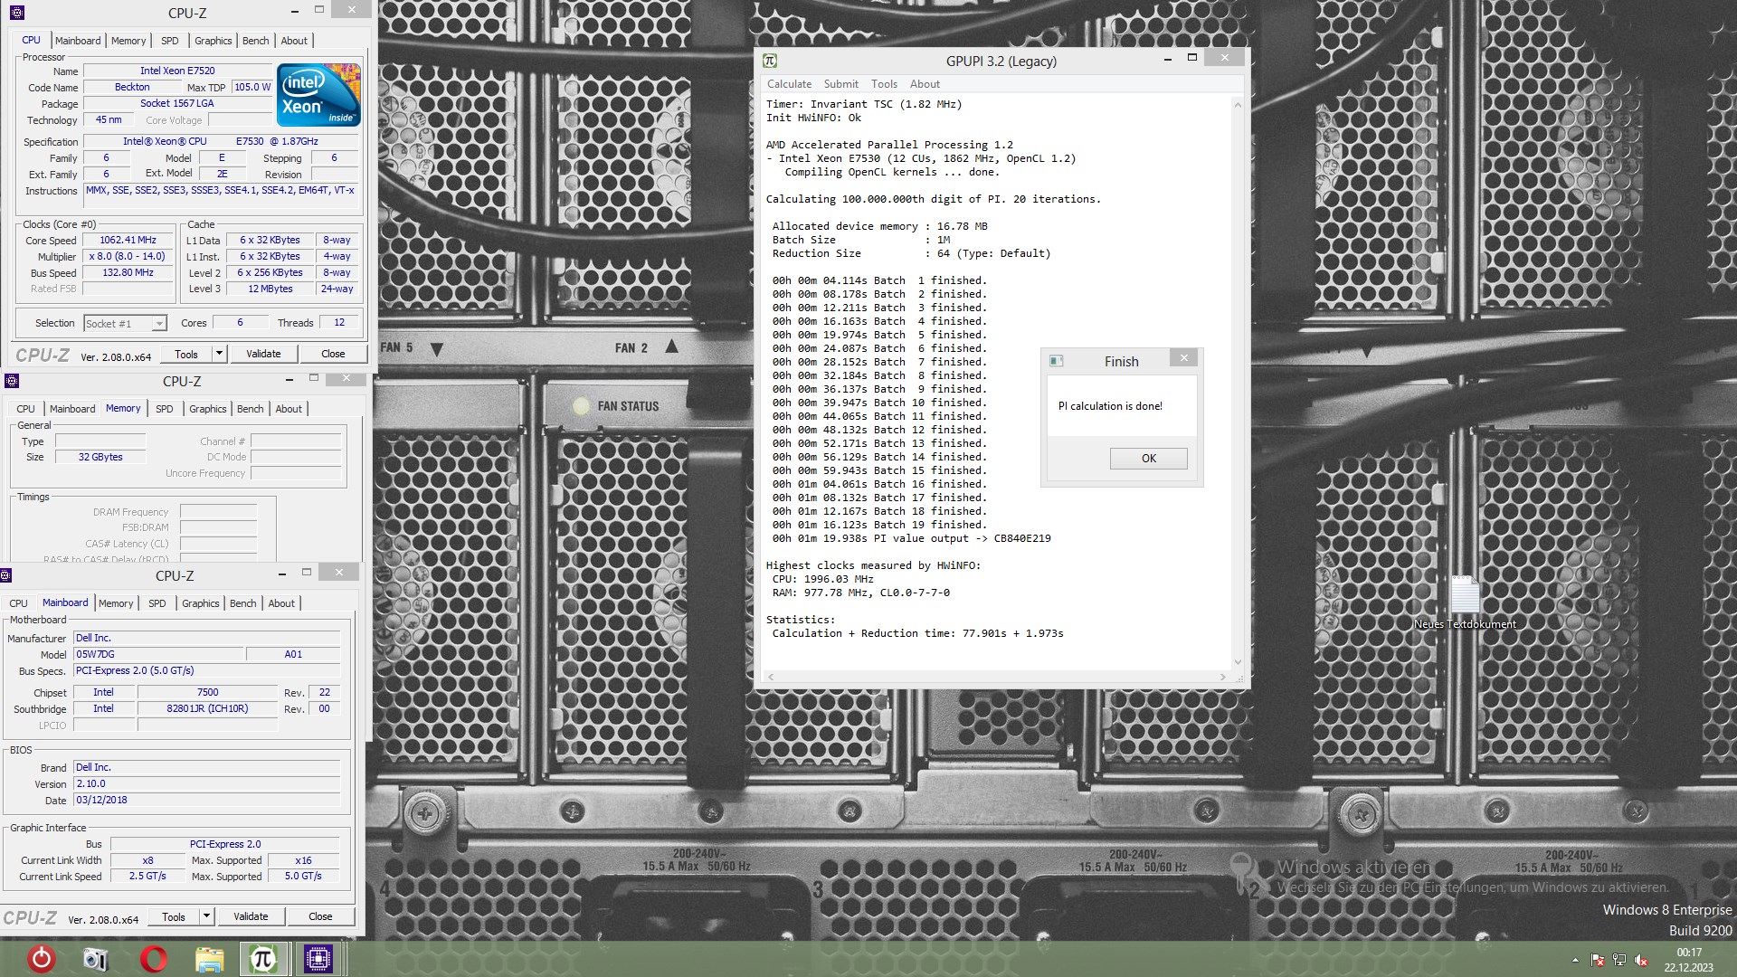This screenshot has height=977, width=1737.
Task: Switch to Mainboard tab in top CPU-Z window
Action: tap(78, 41)
